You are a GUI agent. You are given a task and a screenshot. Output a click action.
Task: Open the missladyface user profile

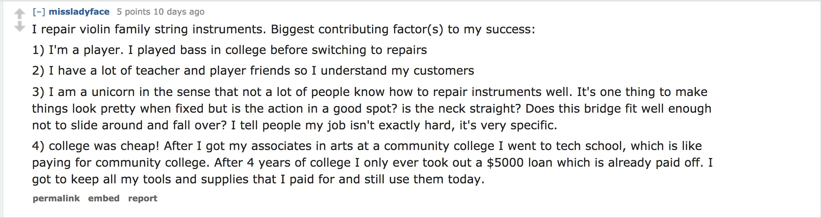(x=79, y=12)
